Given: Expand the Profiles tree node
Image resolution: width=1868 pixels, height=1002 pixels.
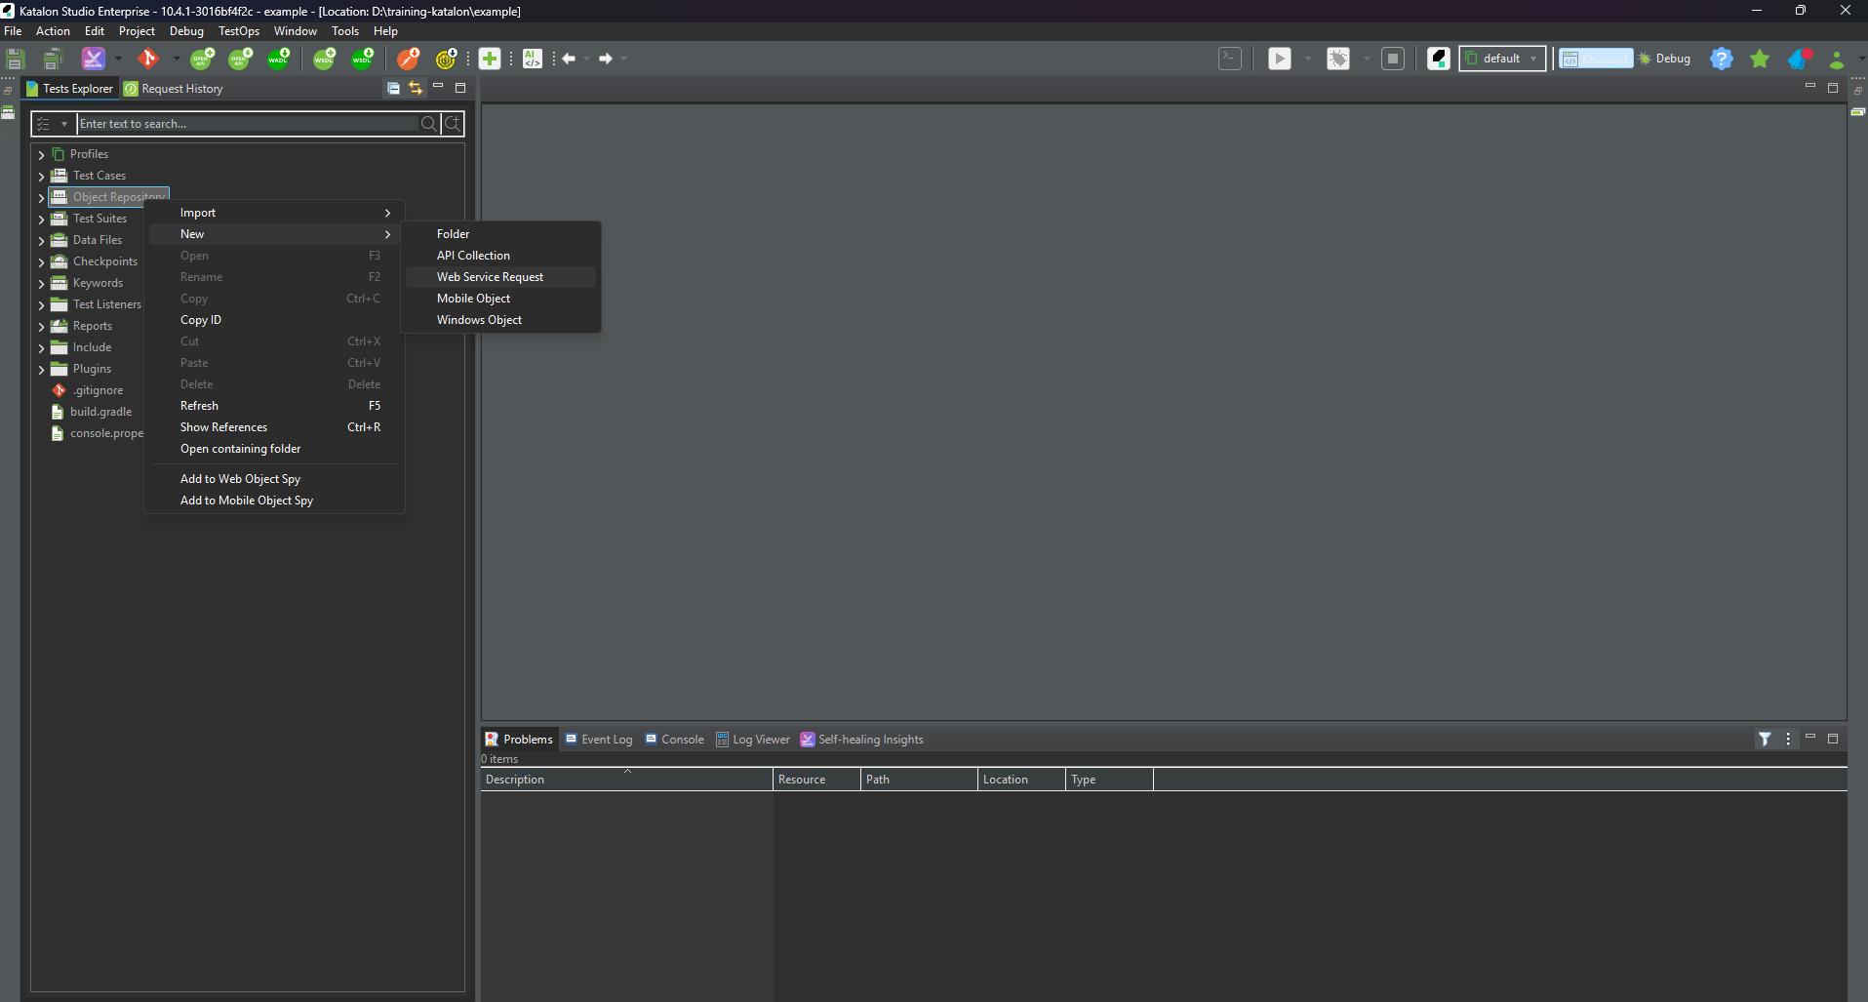Looking at the screenshot, I should 41,155.
